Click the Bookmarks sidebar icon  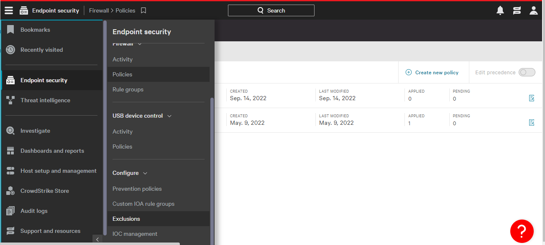click(x=10, y=30)
